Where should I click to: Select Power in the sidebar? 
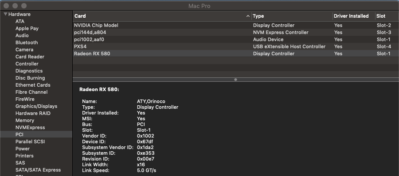23,149
